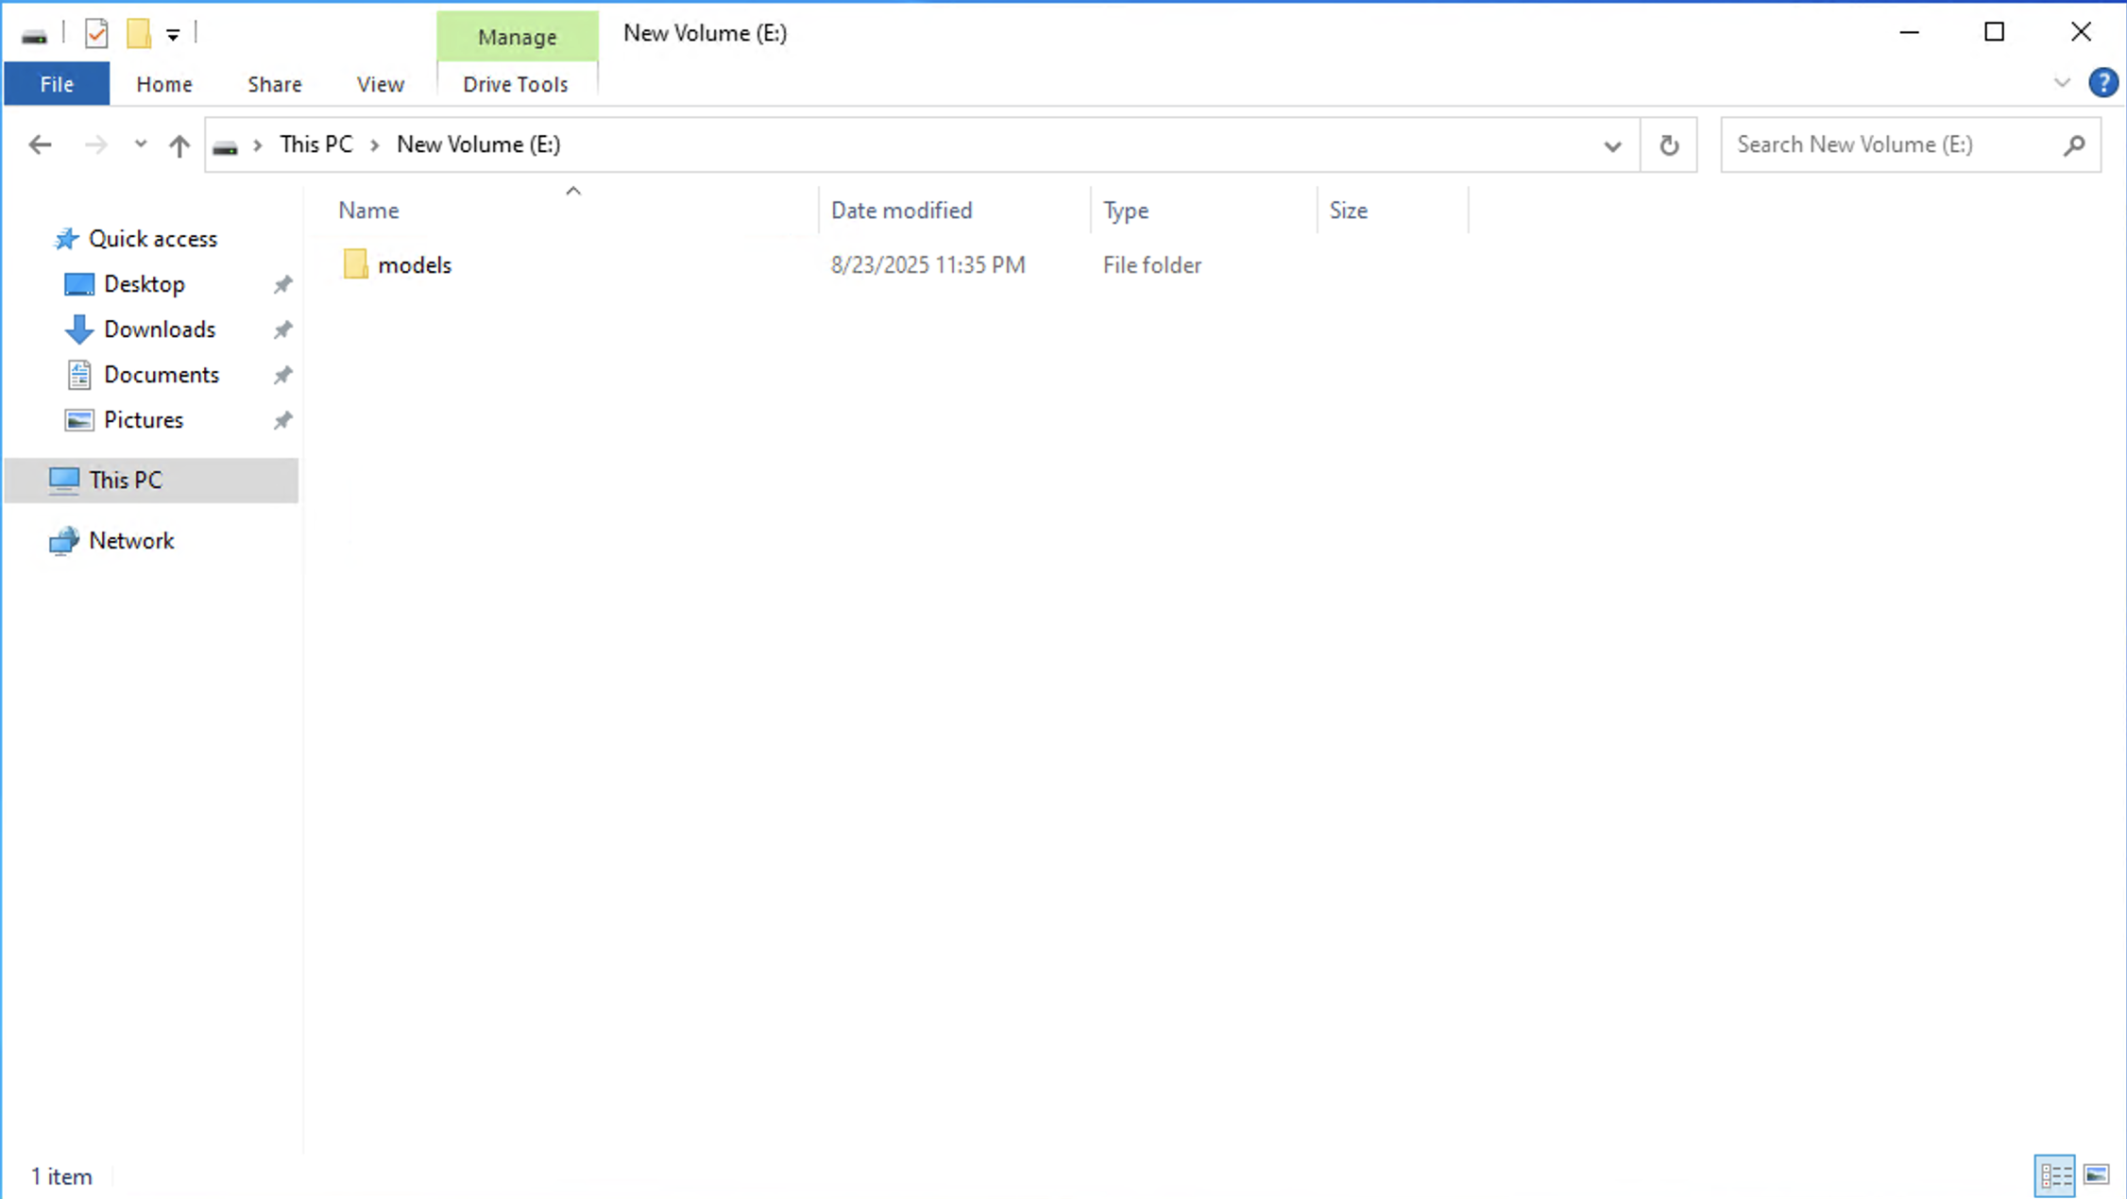Refresh the New Volume (E:) view
The width and height of the screenshot is (2127, 1199).
tap(1669, 144)
